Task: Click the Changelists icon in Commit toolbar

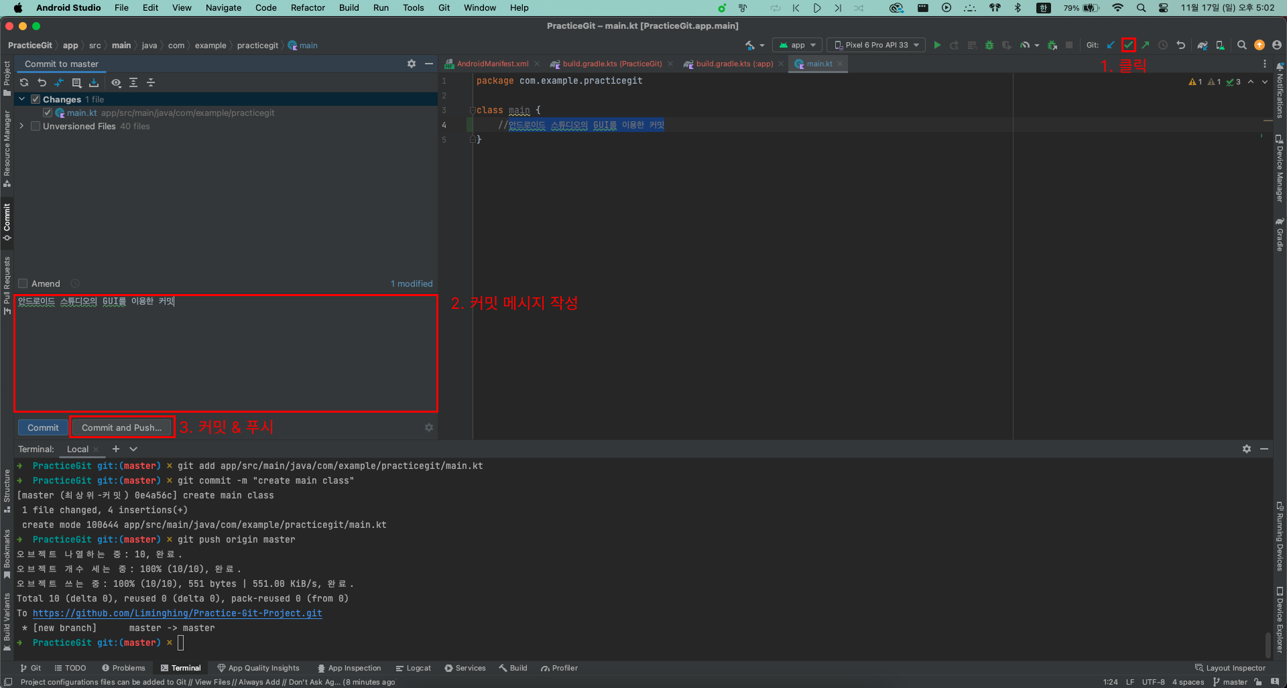Action: tap(76, 82)
